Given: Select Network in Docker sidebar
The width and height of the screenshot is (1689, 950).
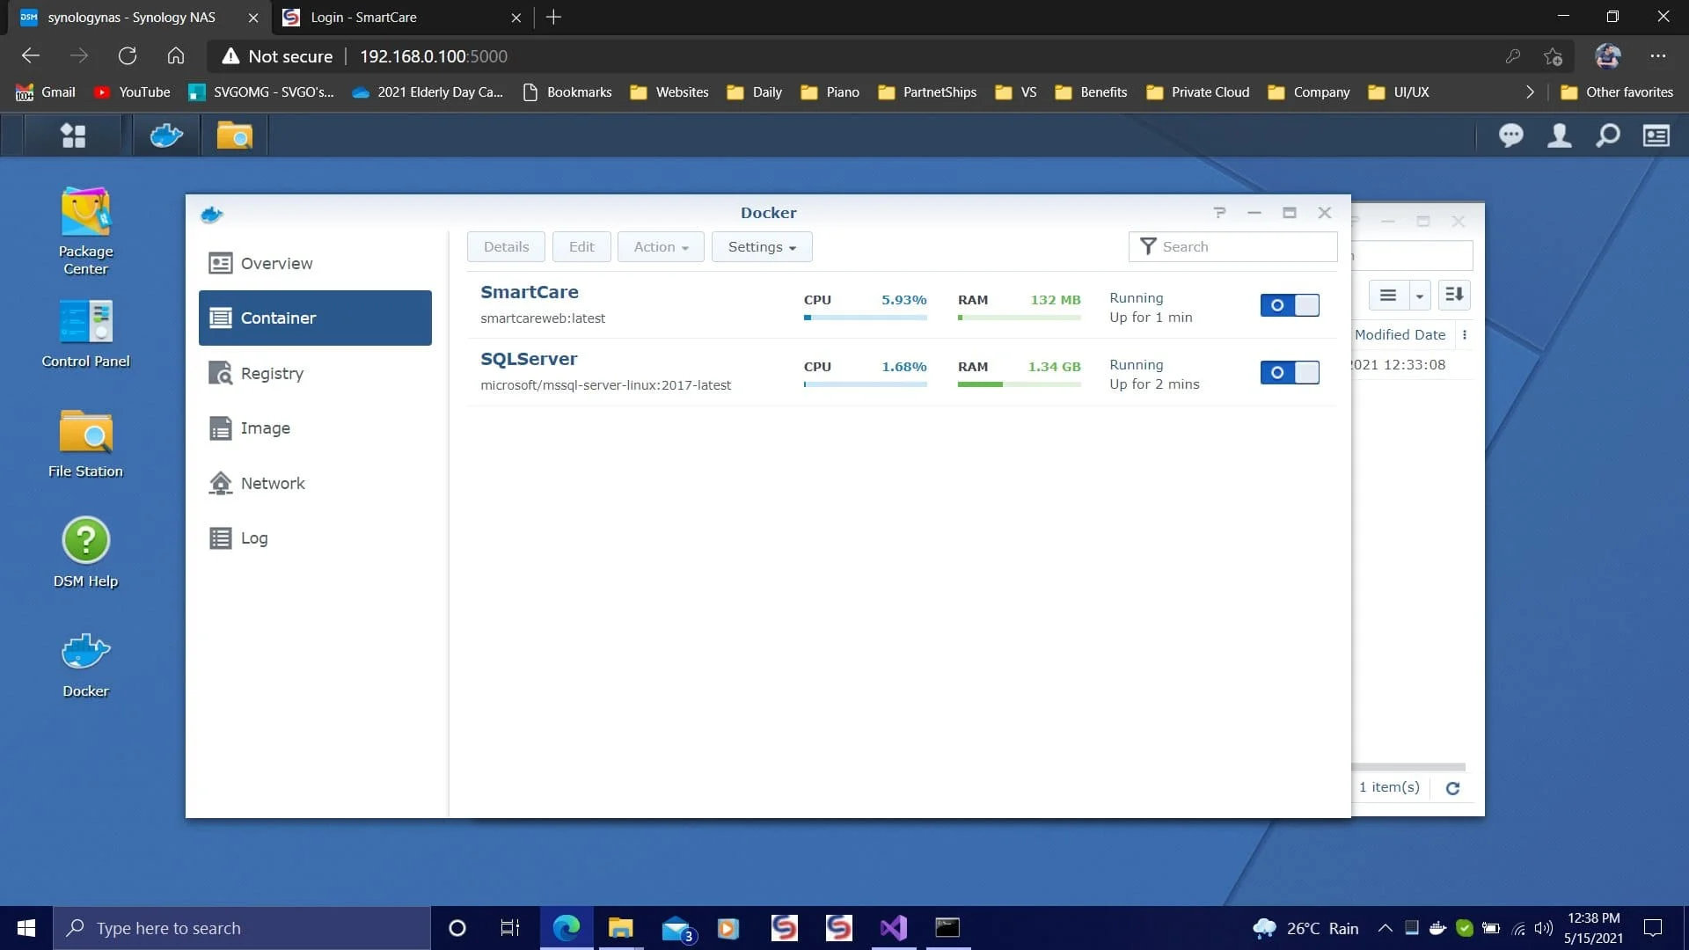Looking at the screenshot, I should click(315, 483).
